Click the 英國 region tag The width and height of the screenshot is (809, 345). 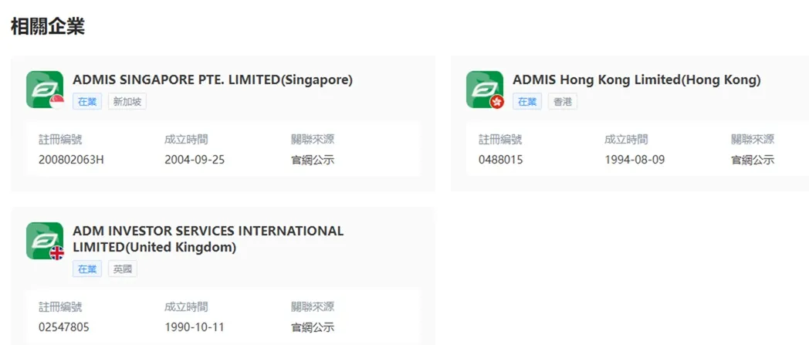[x=123, y=269]
